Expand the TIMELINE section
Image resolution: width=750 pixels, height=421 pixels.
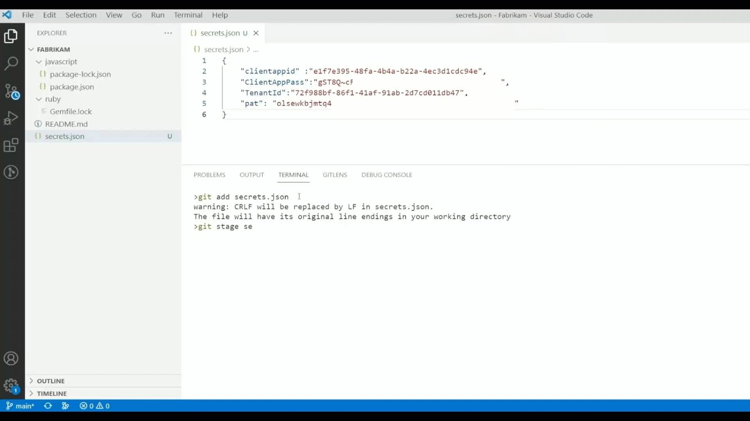coord(52,393)
